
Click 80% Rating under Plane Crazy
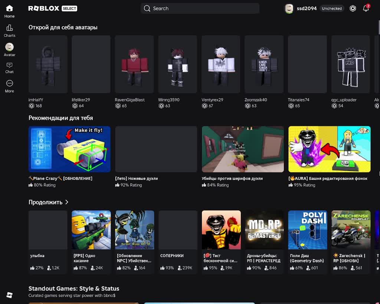click(x=42, y=185)
